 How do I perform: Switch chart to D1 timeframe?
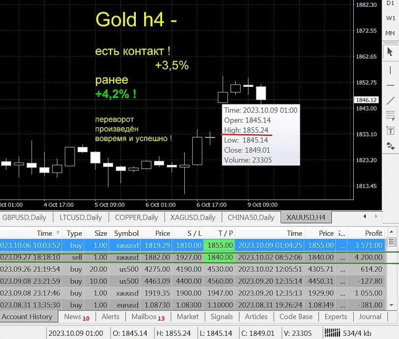click(390, 3)
